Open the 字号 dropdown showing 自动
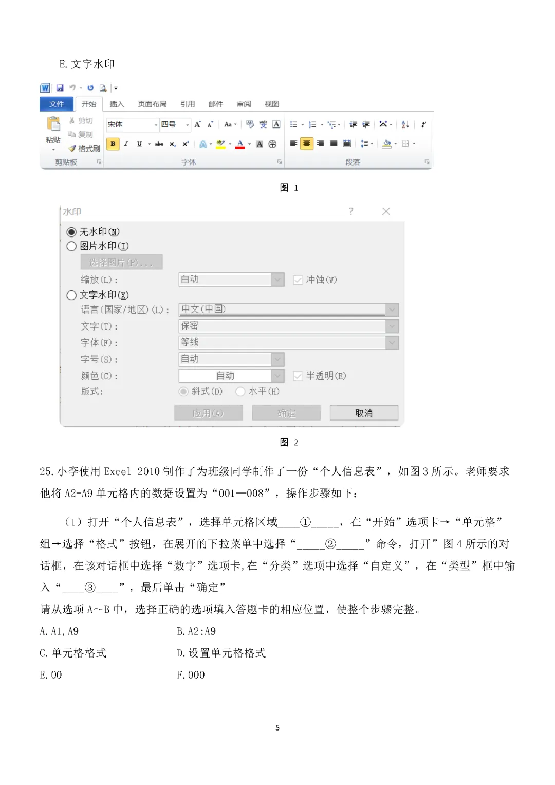555x785 pixels. tap(277, 359)
